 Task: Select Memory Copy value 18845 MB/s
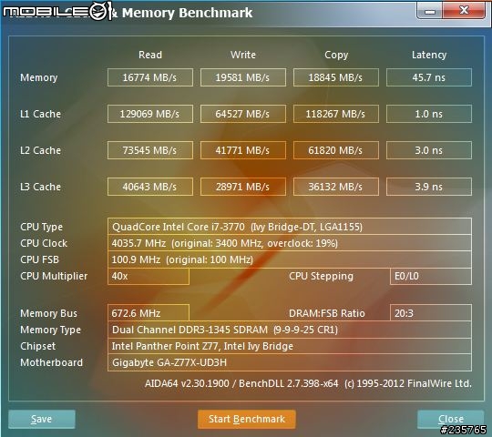coord(335,77)
